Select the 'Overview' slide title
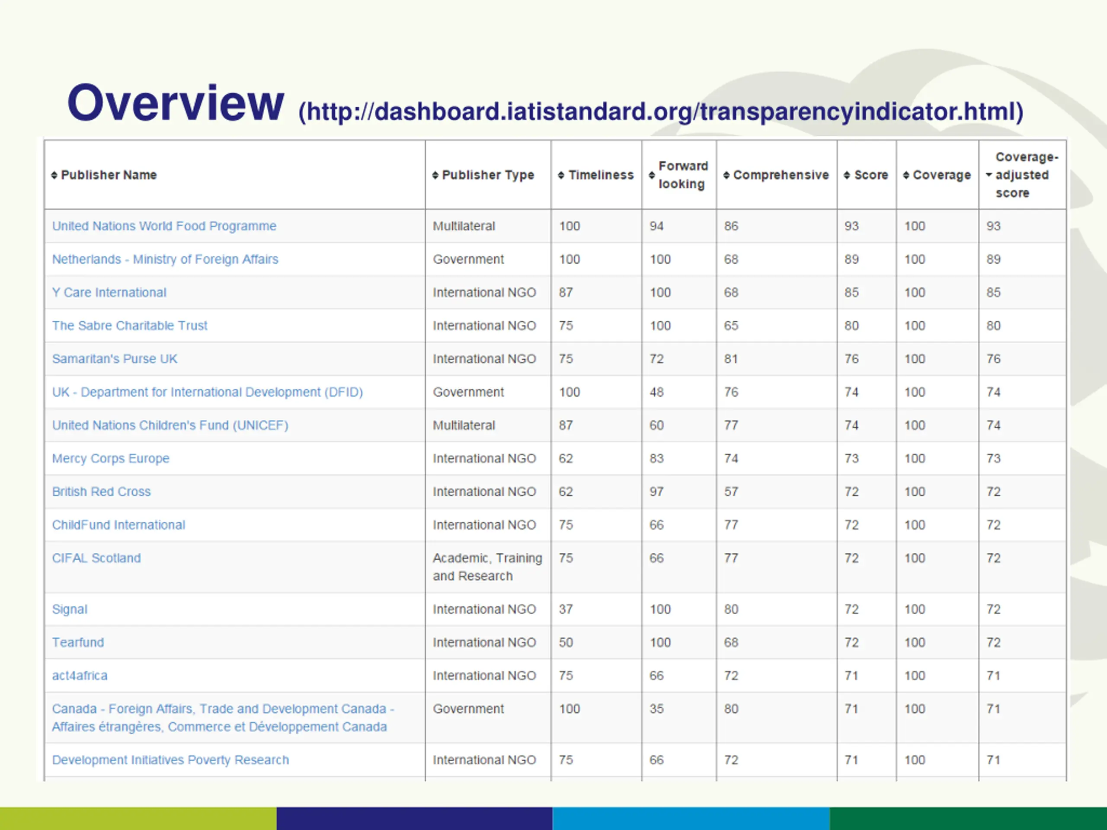1107x830 pixels. pyautogui.click(x=176, y=103)
